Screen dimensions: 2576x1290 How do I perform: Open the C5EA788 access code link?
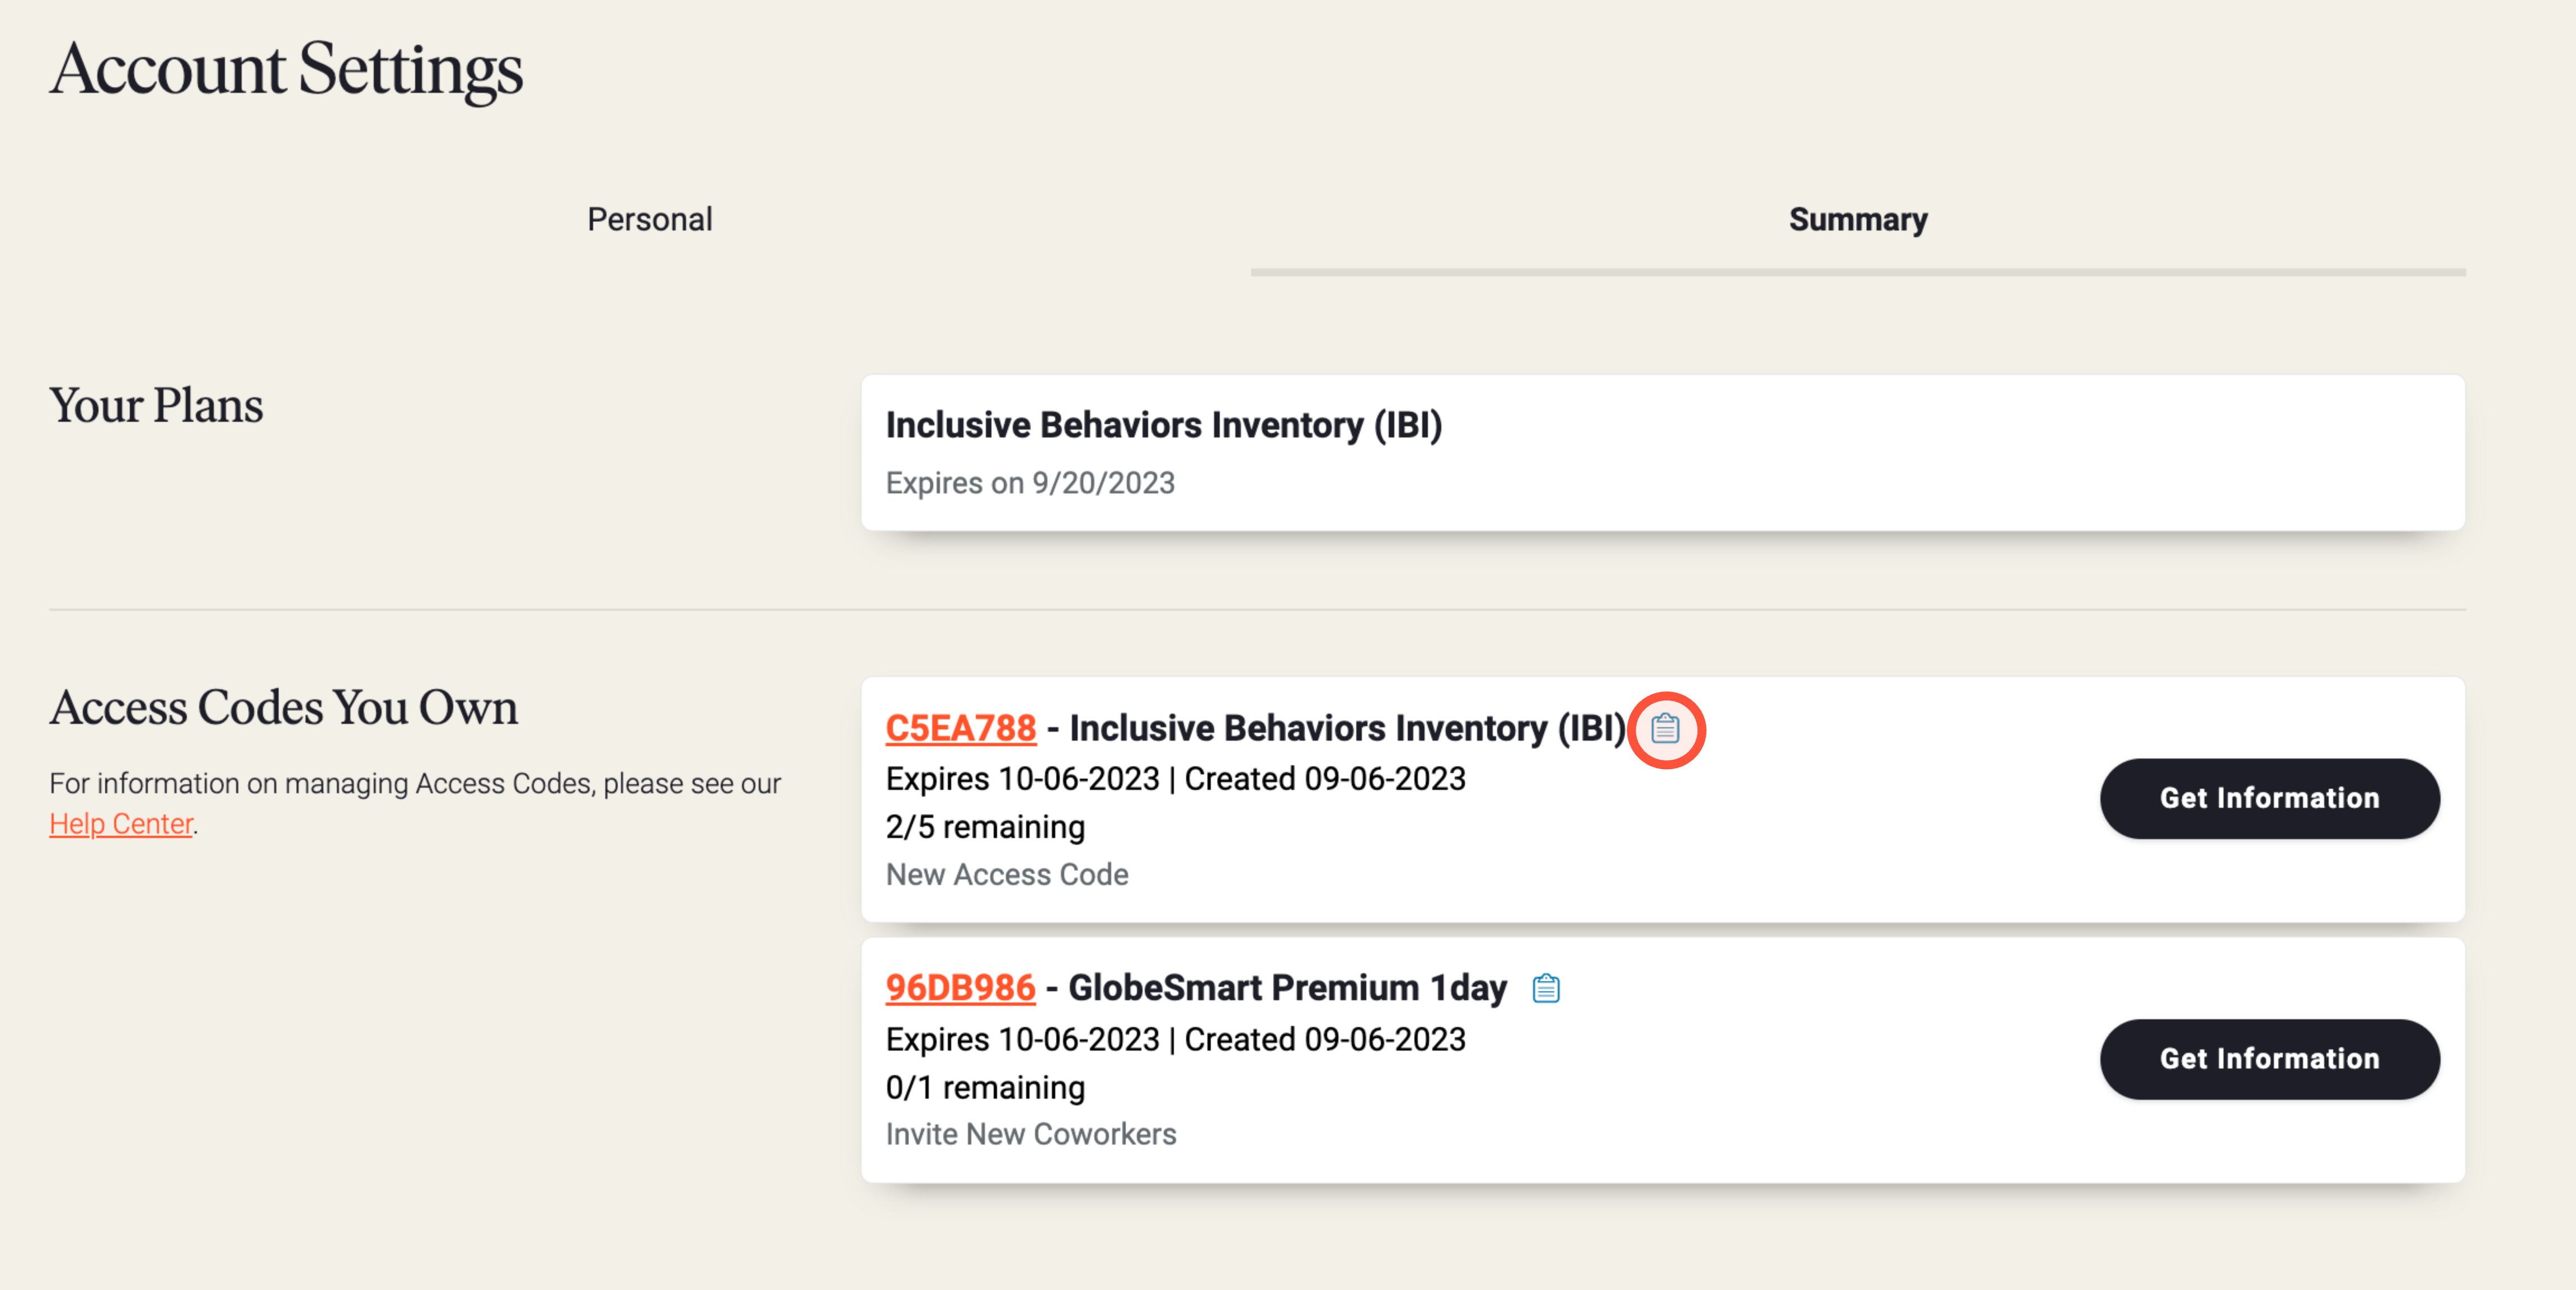tap(960, 728)
